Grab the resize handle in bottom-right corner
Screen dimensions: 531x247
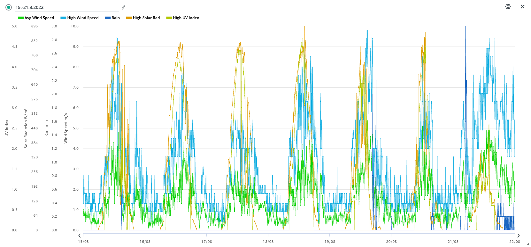click(528, 244)
